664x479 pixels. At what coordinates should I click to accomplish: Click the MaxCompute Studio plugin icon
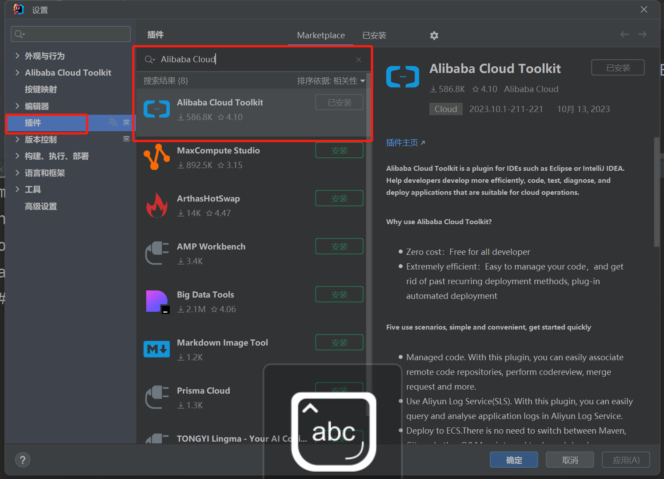click(x=156, y=157)
